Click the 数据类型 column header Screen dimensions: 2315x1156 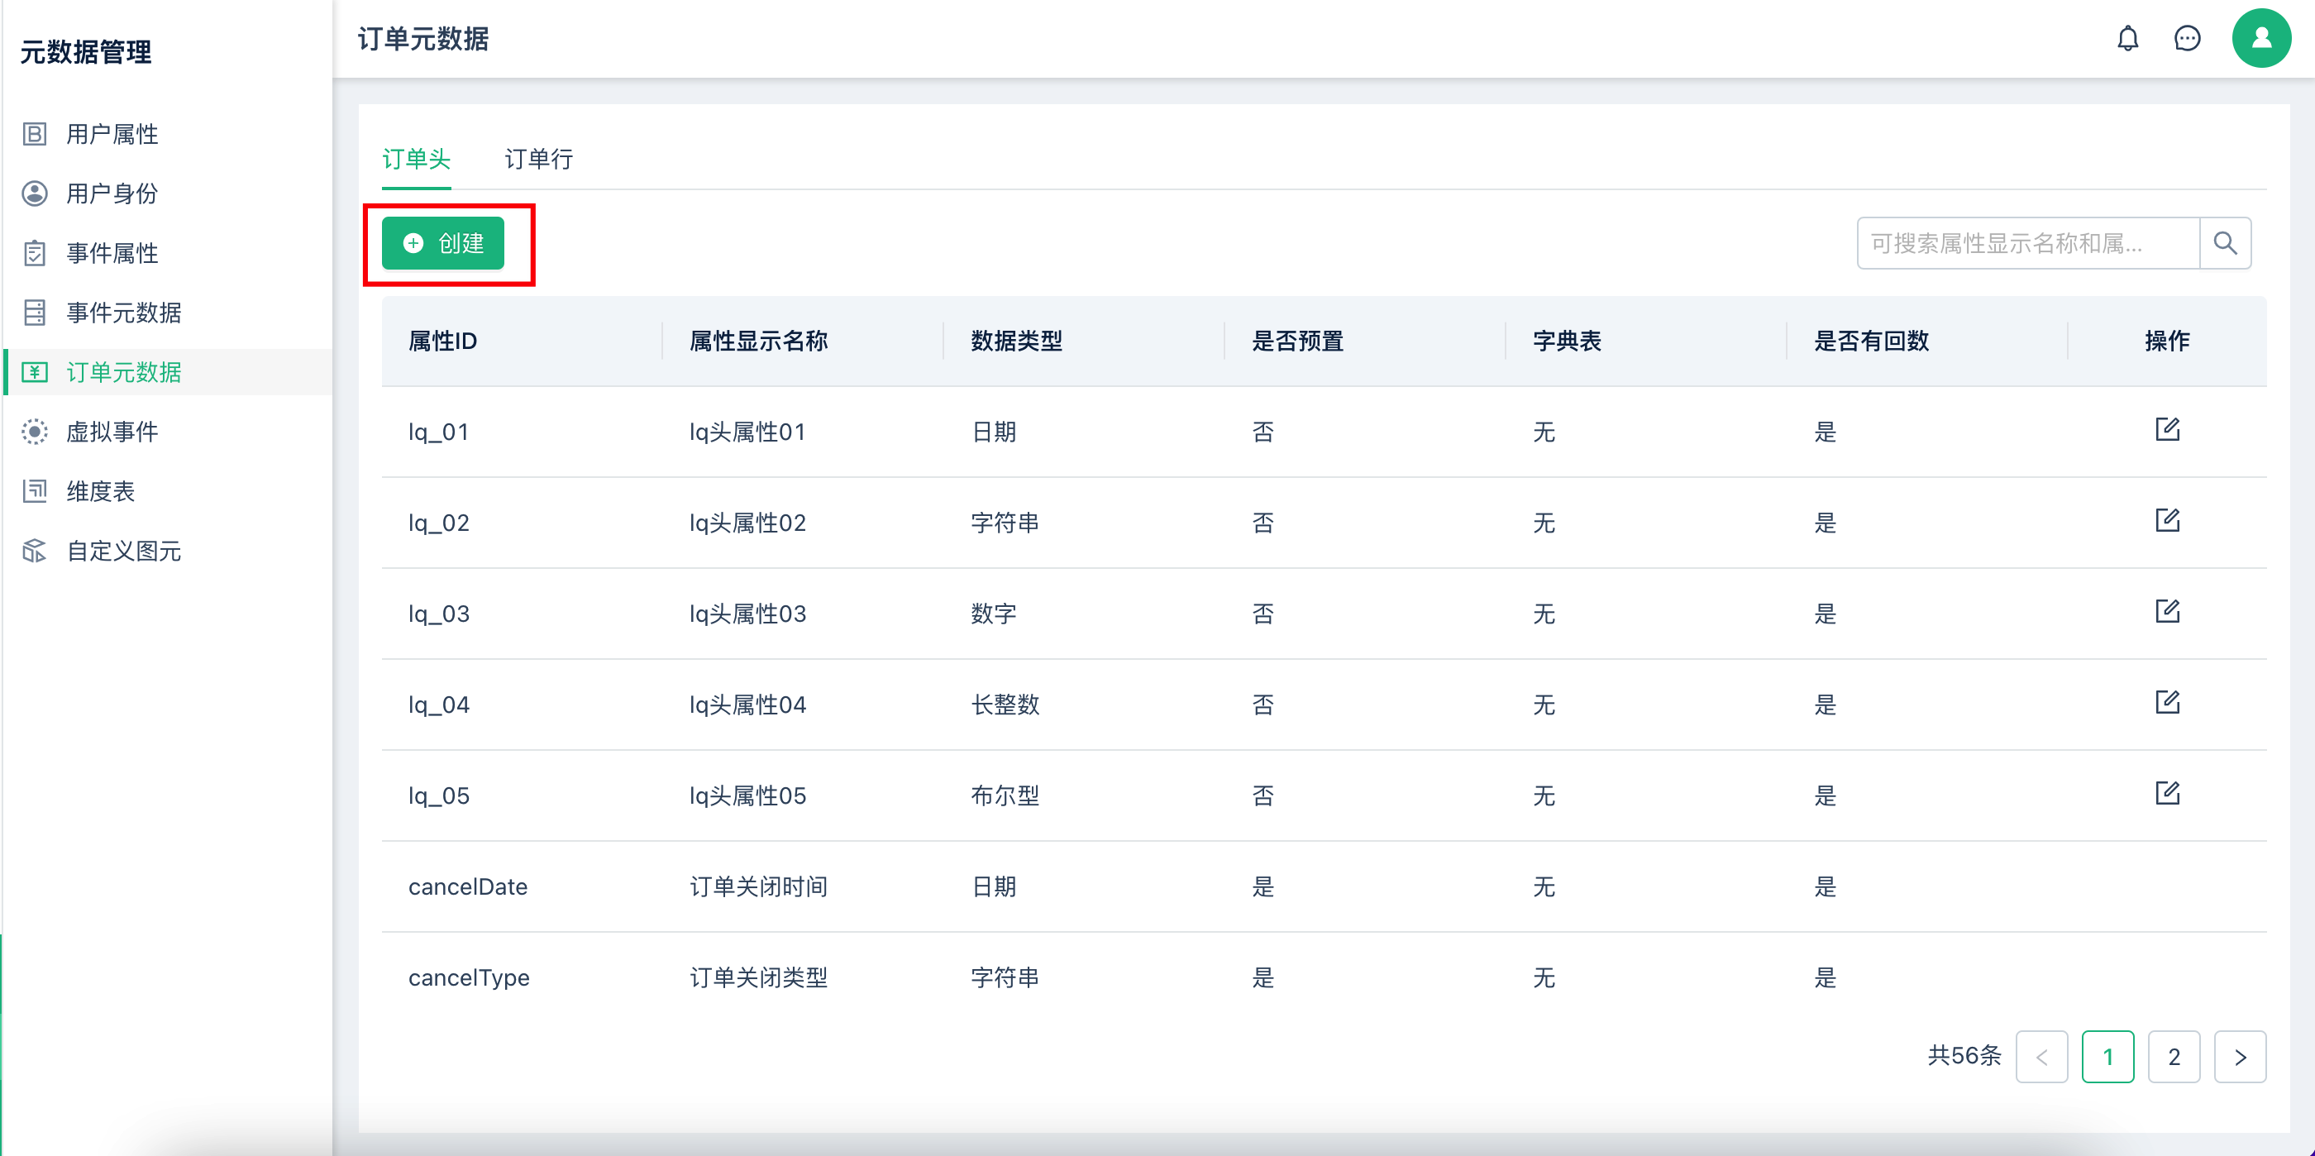[1016, 341]
